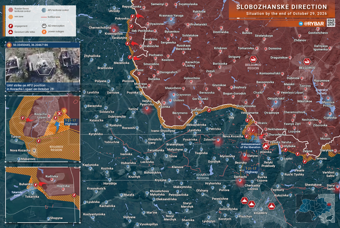Image resolution: width=340 pixels, height=228 pixels.
Task: Click the Velyka Pysarivka town label
Action: pos(148,102)
